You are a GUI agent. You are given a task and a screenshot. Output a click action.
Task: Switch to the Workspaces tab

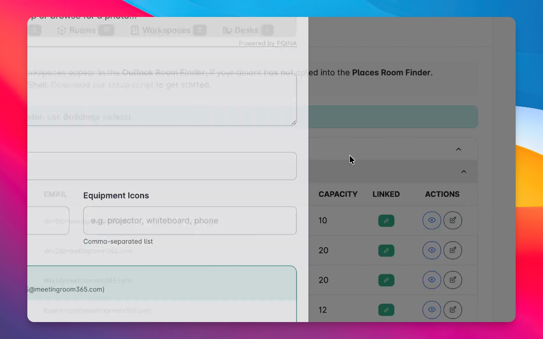(x=168, y=31)
